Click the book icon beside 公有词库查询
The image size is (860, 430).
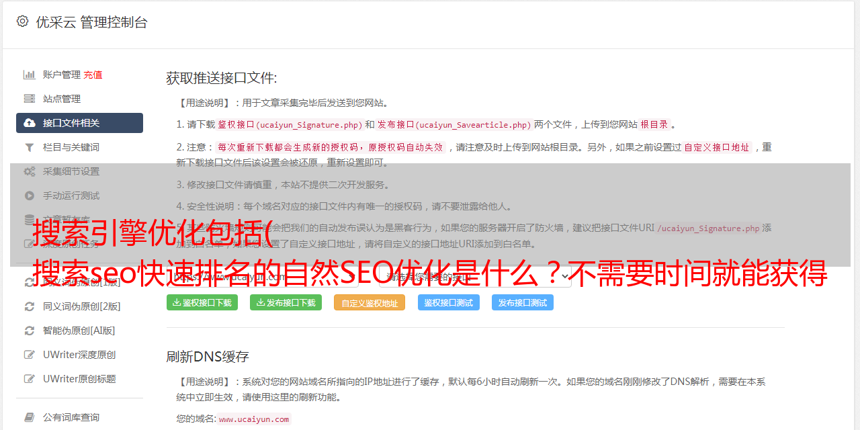click(30, 417)
